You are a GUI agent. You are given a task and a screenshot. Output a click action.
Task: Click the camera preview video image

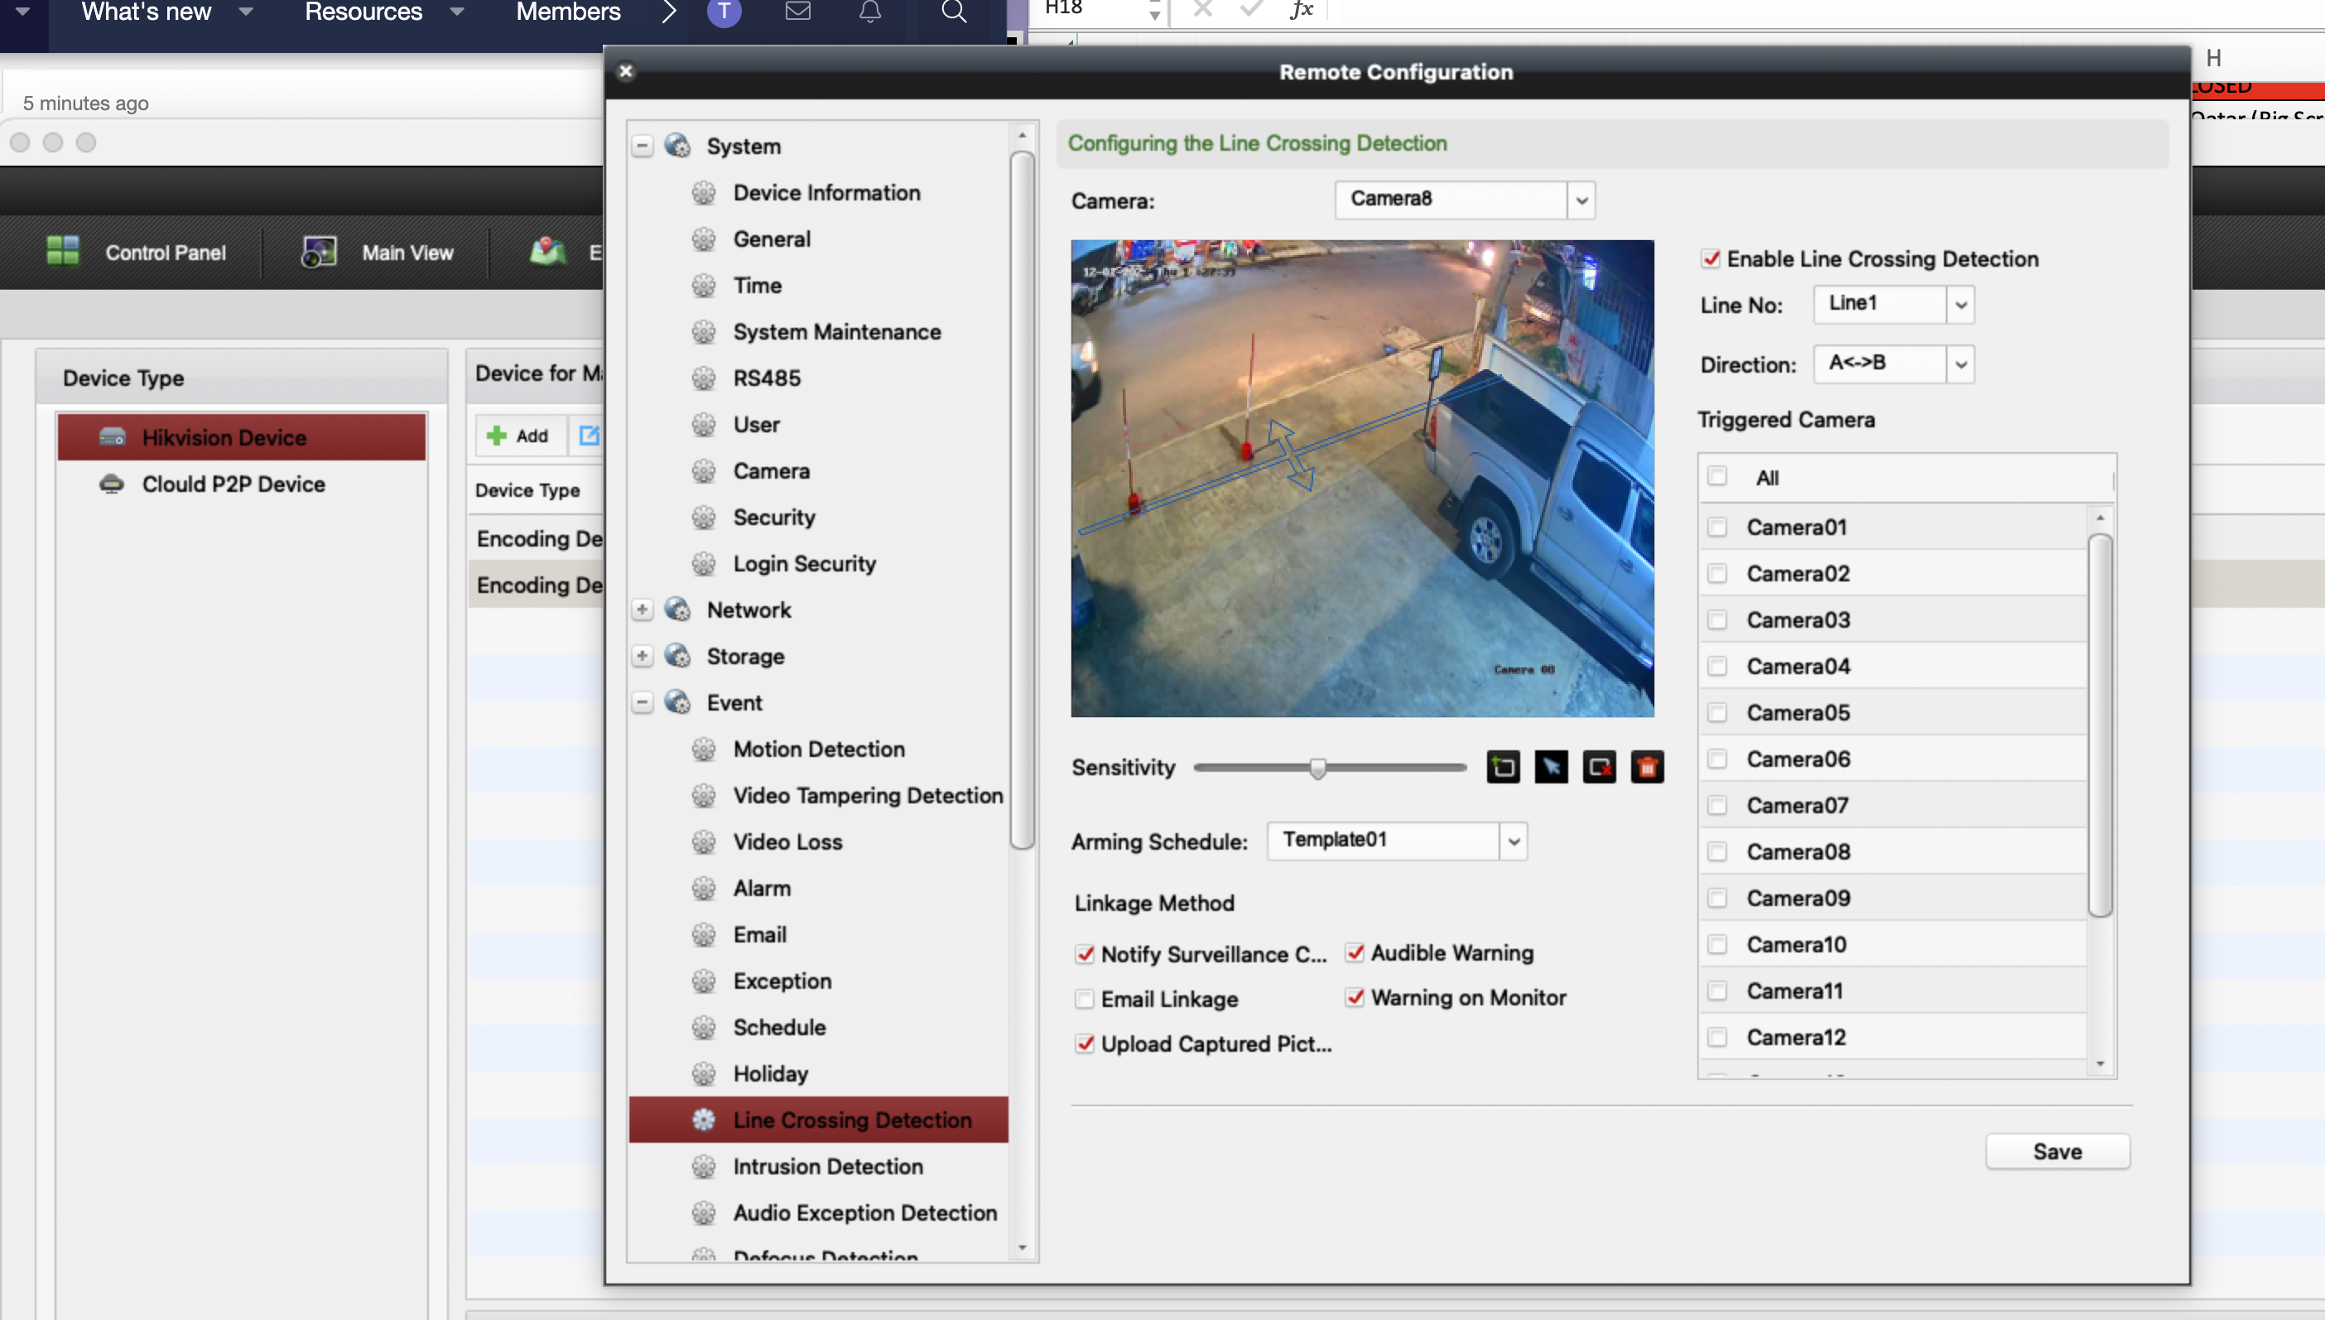tap(1362, 479)
